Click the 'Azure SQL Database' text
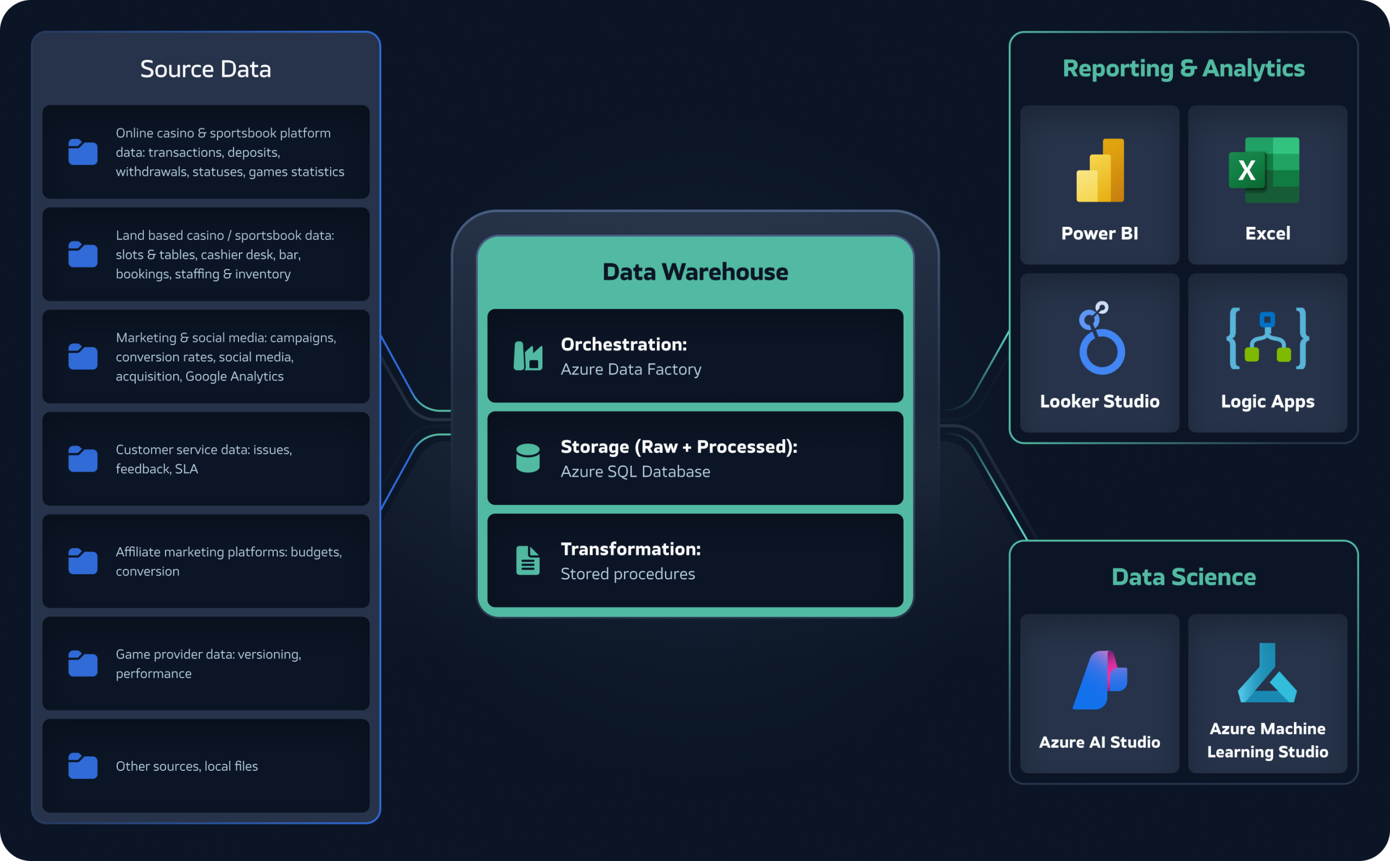The width and height of the screenshot is (1390, 861). click(x=635, y=472)
